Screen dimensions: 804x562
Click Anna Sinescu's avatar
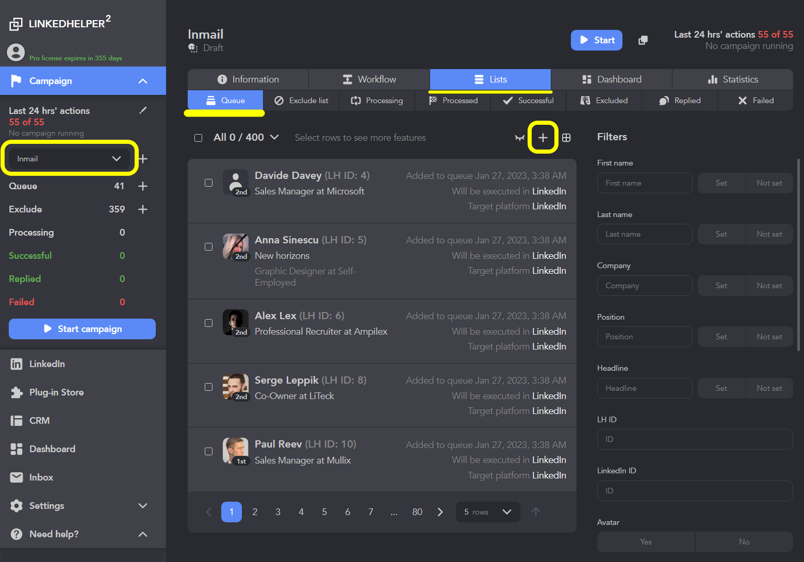tap(236, 247)
